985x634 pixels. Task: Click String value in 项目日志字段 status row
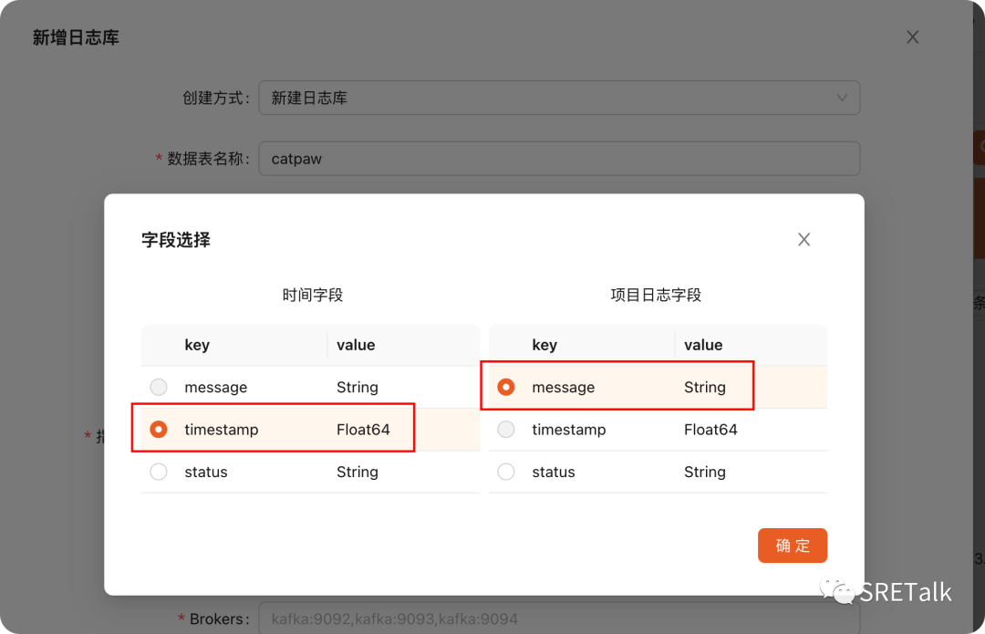(704, 472)
